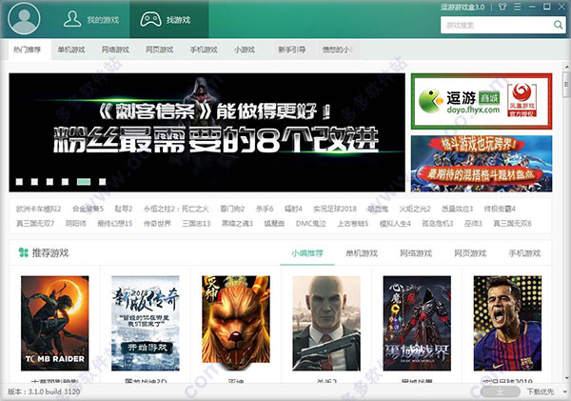The height and width of the screenshot is (401, 571).
Task: Show the first banner slide indicator
Action: tap(19, 182)
